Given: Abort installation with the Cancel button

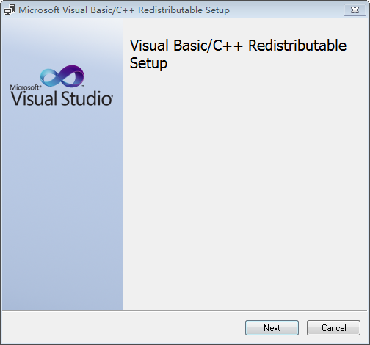Looking at the screenshot, I should [333, 327].
